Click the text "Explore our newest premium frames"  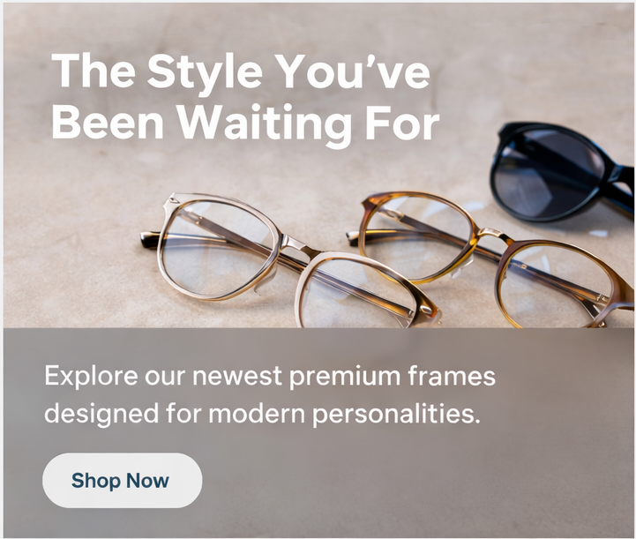pos(270,376)
